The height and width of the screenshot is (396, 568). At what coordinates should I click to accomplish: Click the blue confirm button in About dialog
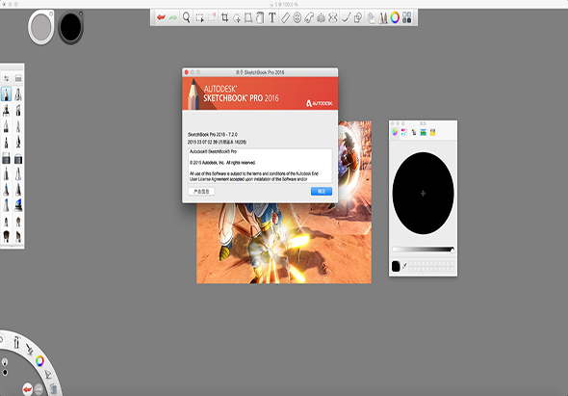322,191
